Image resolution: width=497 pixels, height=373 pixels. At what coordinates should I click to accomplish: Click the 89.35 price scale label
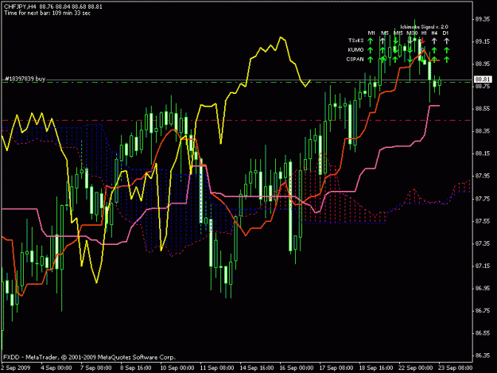click(x=483, y=19)
